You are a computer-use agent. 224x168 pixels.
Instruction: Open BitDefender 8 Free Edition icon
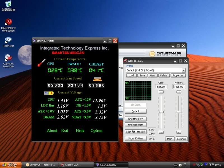8,22
